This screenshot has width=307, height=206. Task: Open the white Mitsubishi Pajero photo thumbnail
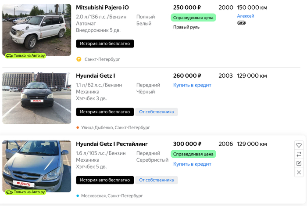coord(37,30)
